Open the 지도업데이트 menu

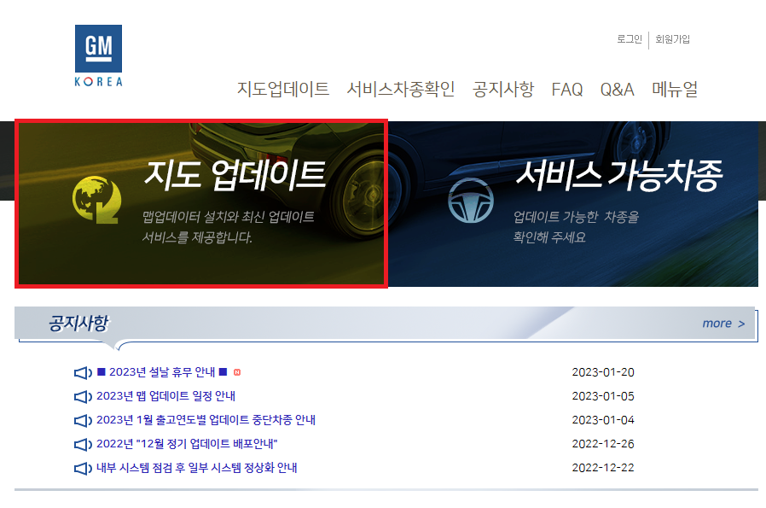(x=283, y=89)
